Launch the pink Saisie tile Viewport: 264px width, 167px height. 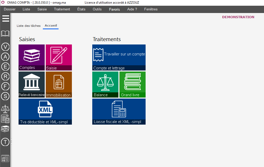[59, 57]
